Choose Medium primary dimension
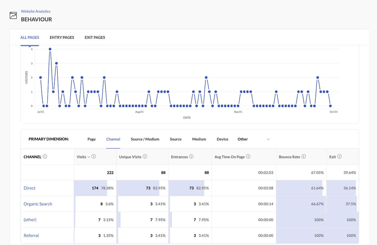The image size is (377, 245). [199, 139]
